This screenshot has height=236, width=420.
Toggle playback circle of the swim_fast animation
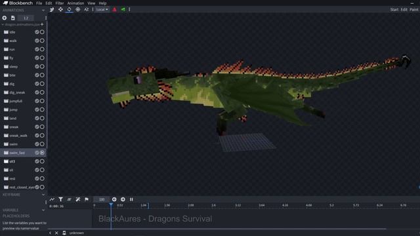coord(42,153)
